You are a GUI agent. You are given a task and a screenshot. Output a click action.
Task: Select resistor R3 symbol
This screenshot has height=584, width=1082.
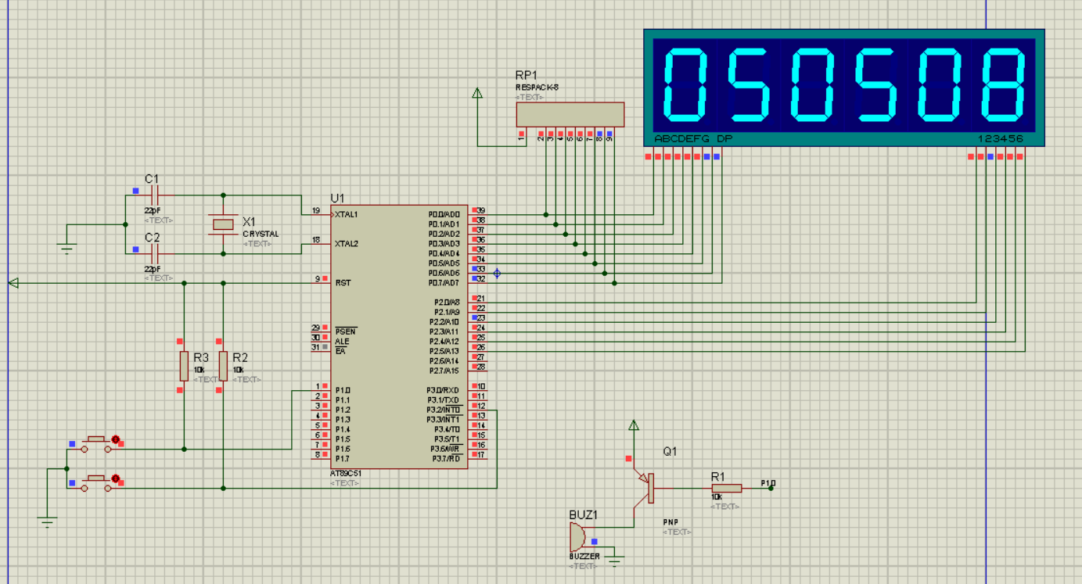184,366
